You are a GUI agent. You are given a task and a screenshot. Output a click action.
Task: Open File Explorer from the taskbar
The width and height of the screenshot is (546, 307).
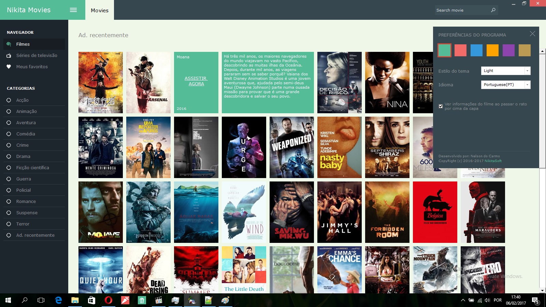75,300
